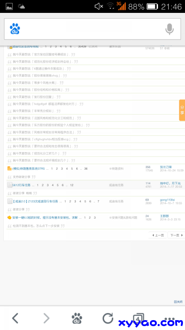View the profile of user gong110fei
Viewport: 185px width, 330px height.
point(167,200)
